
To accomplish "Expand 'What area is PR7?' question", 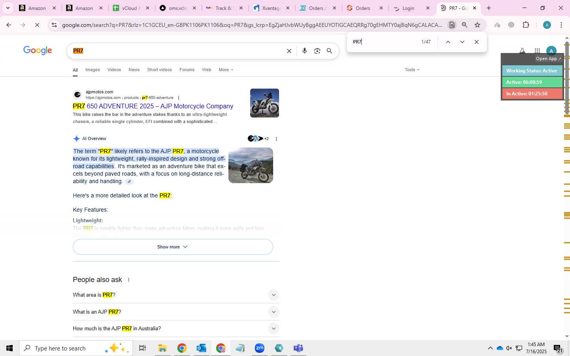I will pos(176,295).
